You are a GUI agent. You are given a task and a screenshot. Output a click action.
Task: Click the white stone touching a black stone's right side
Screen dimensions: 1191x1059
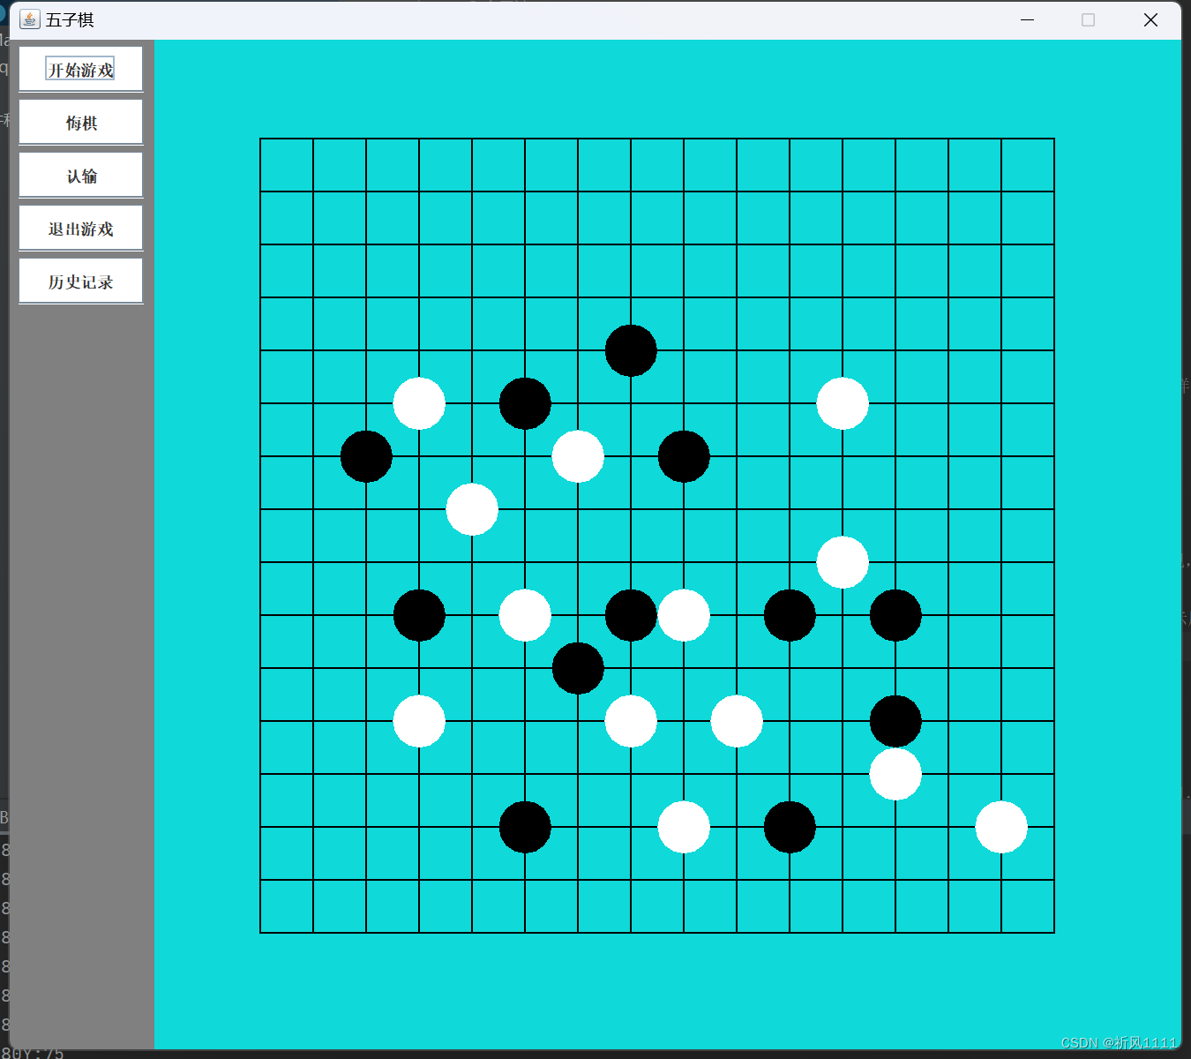click(x=684, y=615)
